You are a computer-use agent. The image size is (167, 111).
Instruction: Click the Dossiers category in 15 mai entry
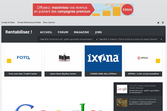[153, 86]
